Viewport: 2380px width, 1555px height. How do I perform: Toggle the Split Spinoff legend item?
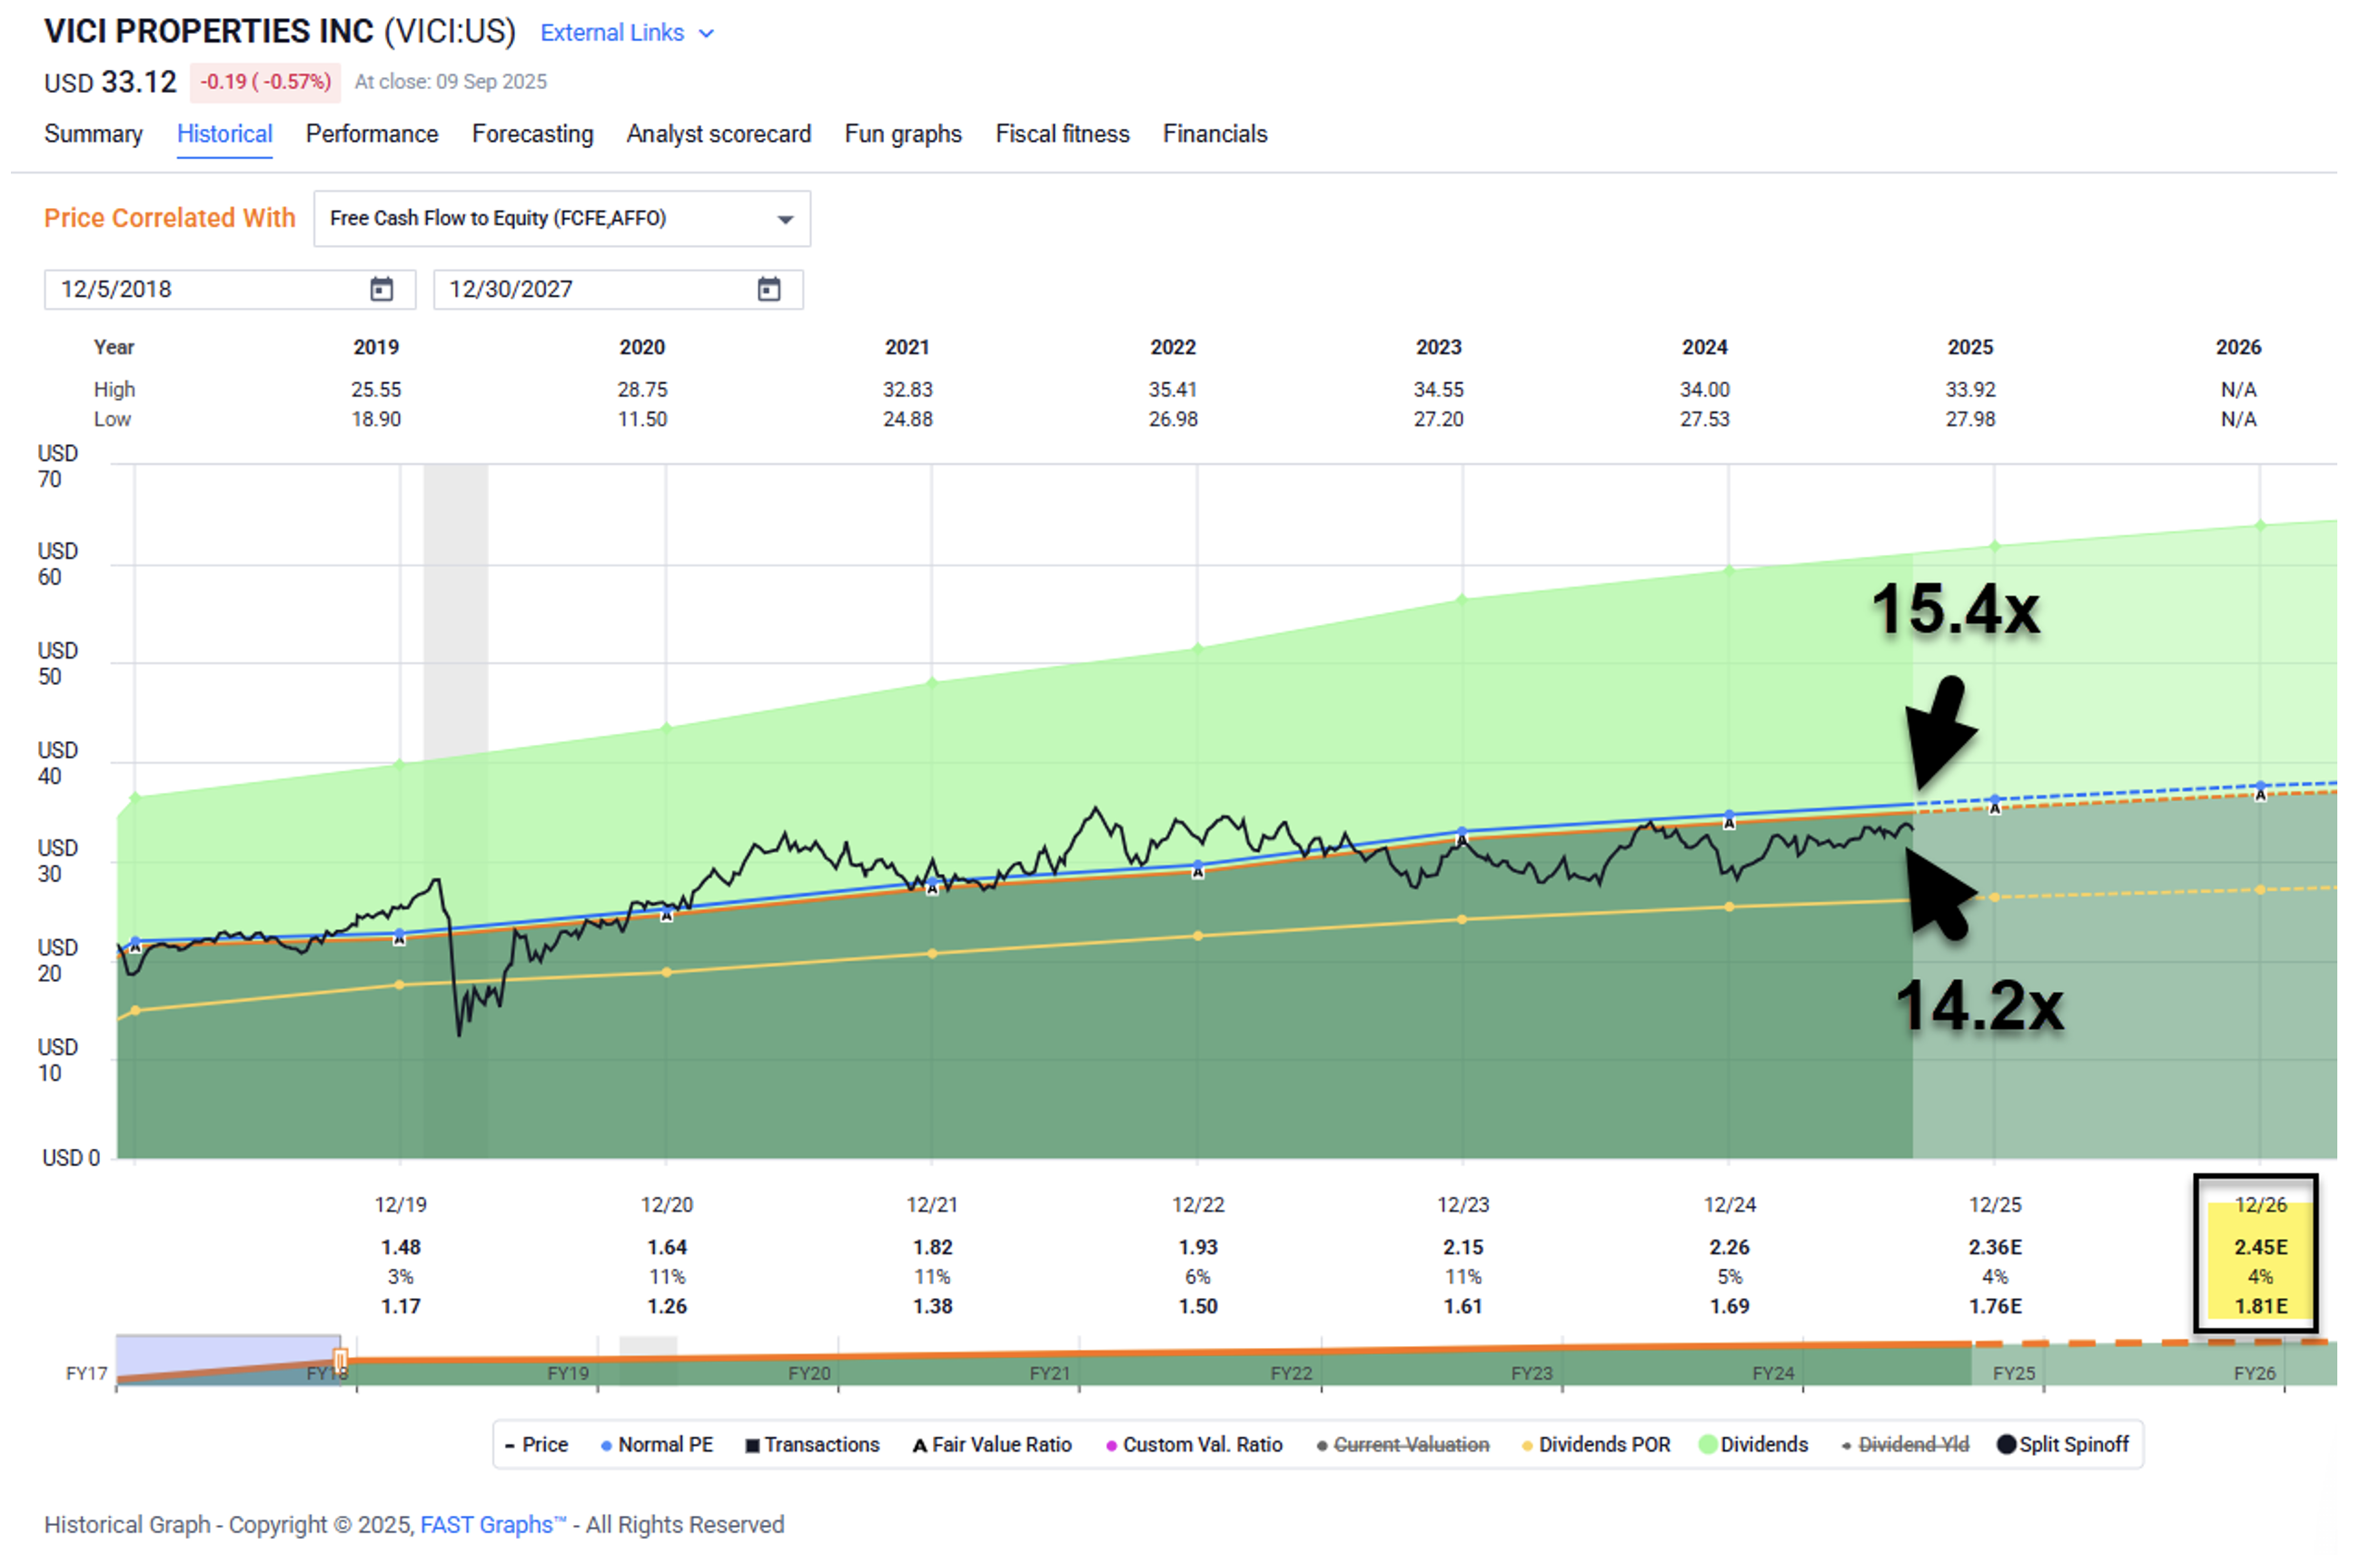(2064, 1446)
